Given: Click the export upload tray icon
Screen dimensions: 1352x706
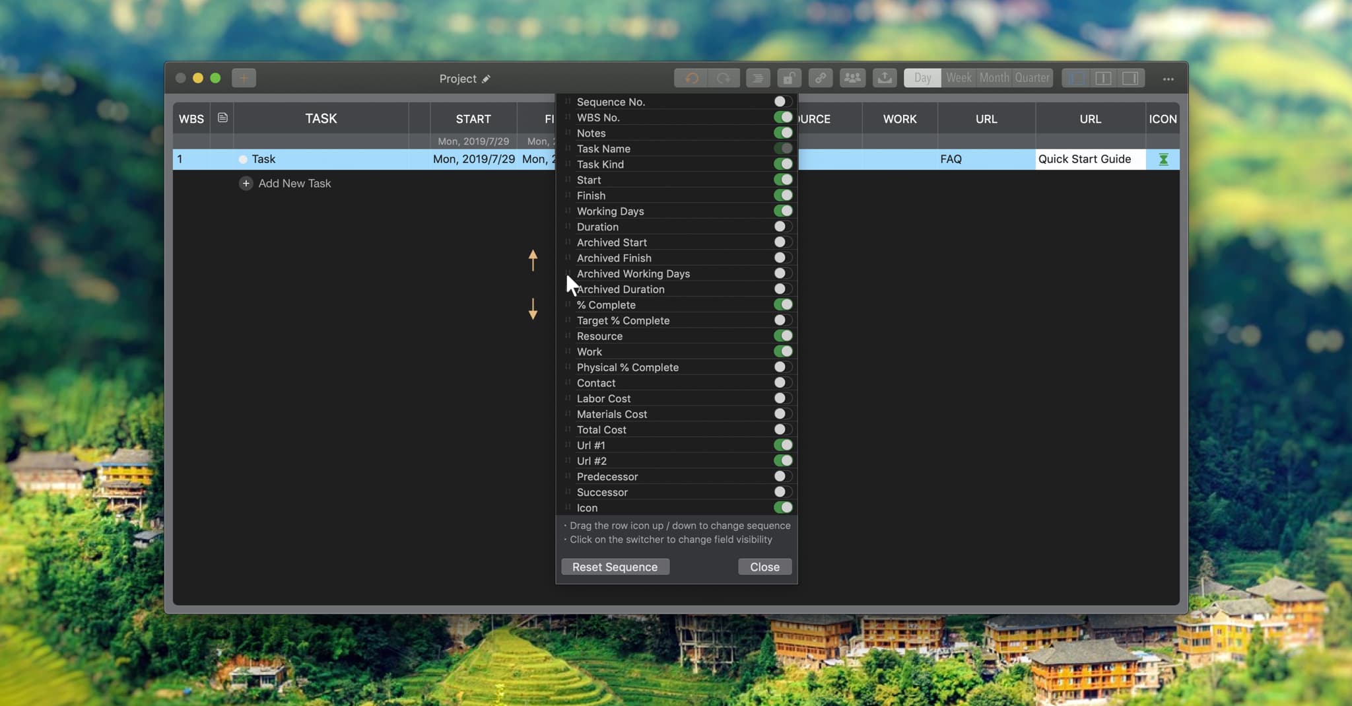Looking at the screenshot, I should 885,78.
